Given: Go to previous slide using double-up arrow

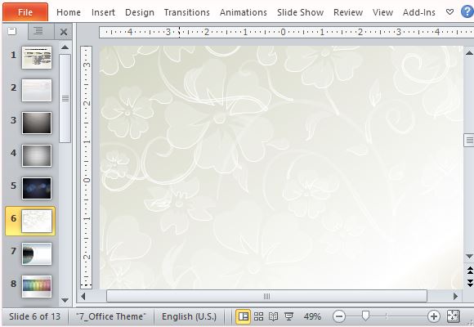Looking at the screenshot, I should pos(470,270).
